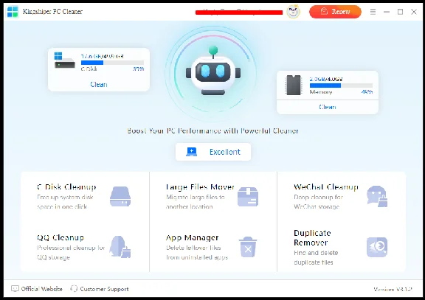
Task: Open the hamburger menu in title bar
Action: pos(373,12)
